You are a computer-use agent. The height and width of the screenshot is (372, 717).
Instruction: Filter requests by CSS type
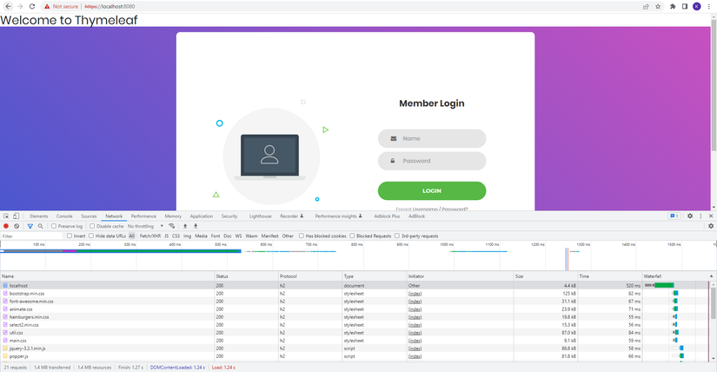176,236
